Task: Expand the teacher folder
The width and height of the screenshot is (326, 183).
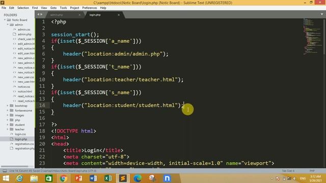Action: [x=8, y=130]
